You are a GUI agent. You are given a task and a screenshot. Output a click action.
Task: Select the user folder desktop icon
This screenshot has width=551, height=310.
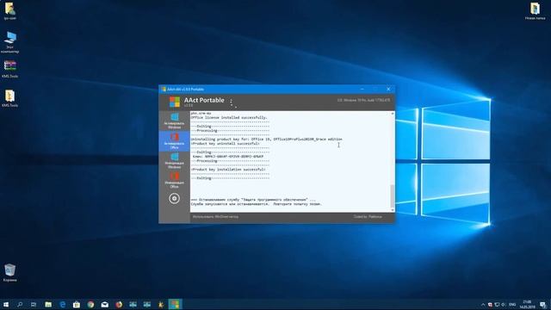click(x=9, y=11)
